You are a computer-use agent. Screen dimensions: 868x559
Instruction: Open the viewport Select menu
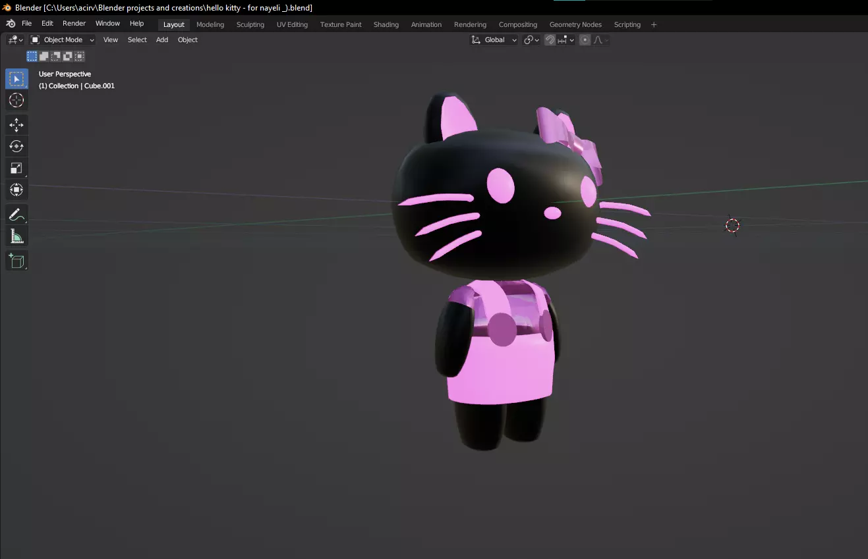pos(137,40)
